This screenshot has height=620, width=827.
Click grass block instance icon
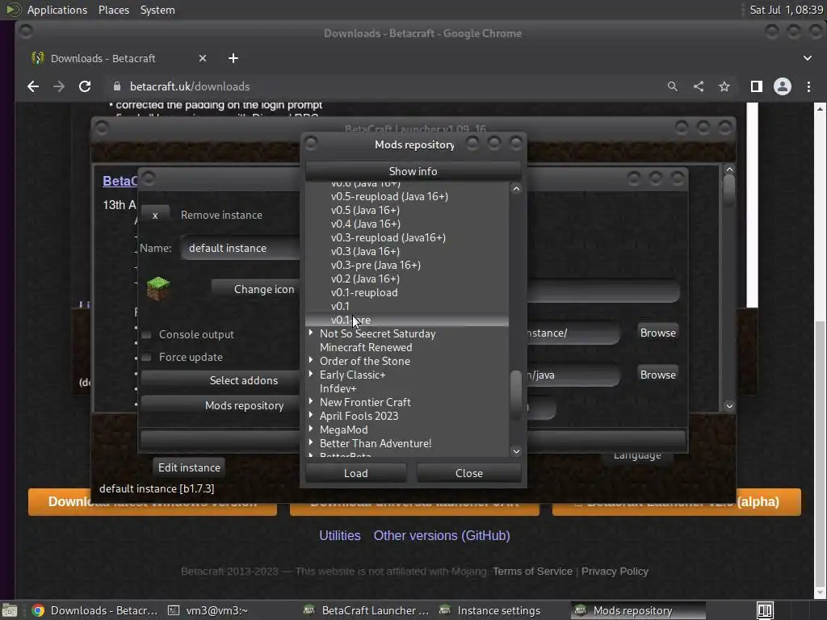pos(157,288)
